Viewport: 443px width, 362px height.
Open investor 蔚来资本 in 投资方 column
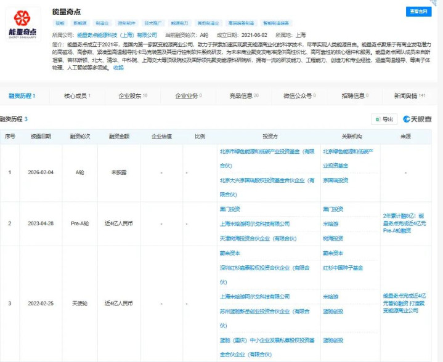click(x=230, y=253)
